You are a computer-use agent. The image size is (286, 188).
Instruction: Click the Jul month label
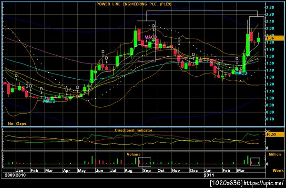coord(113,171)
